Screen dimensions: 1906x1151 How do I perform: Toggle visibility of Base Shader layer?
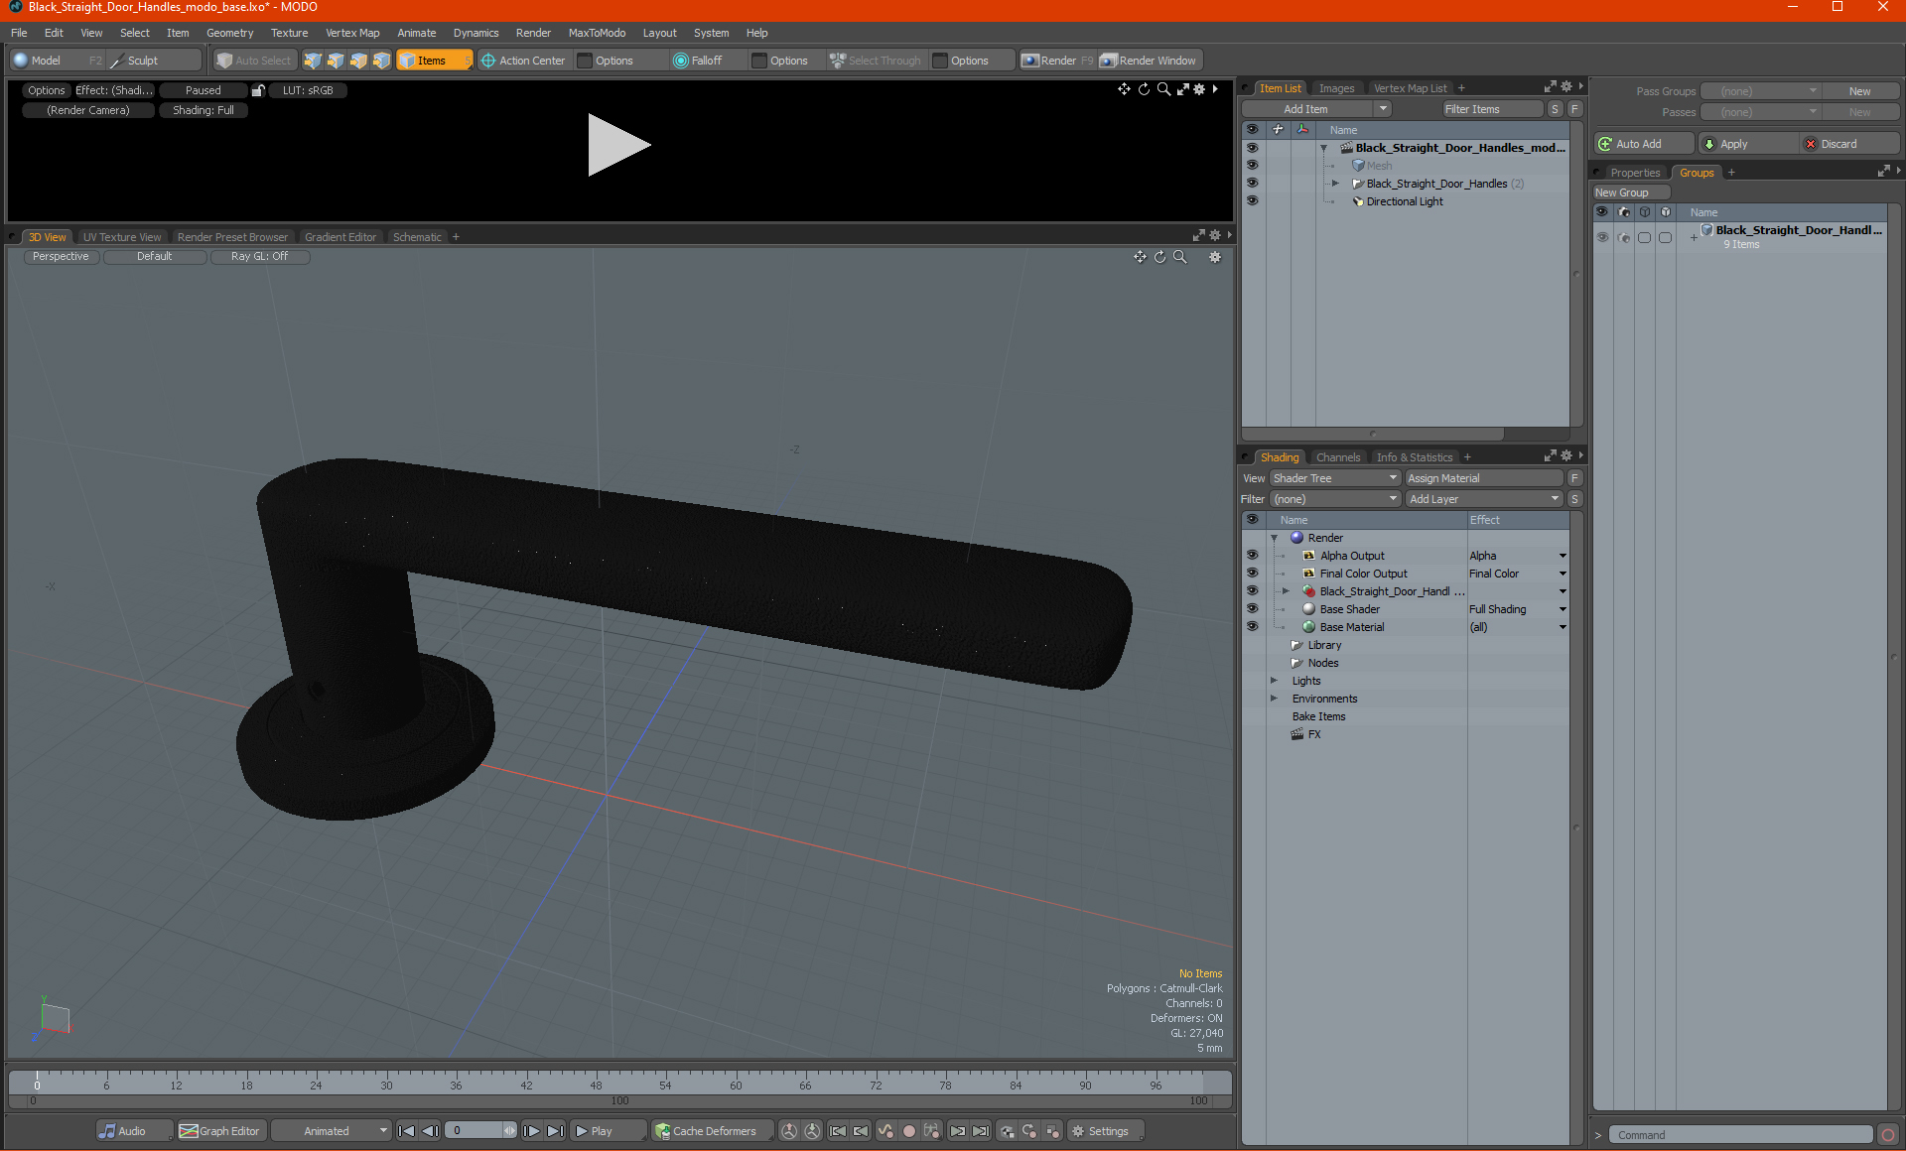pos(1252,609)
